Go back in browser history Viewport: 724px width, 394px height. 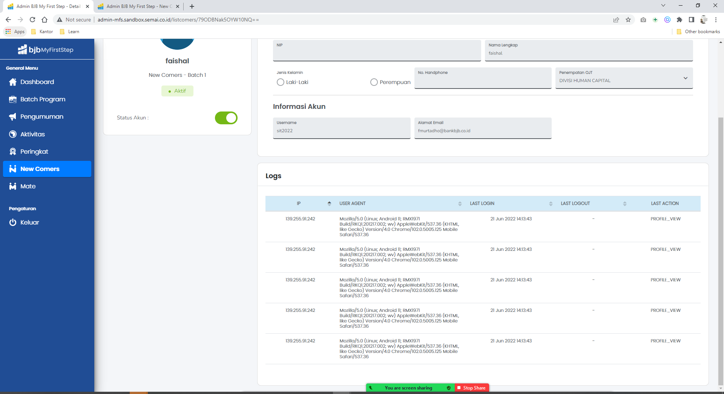[8, 20]
